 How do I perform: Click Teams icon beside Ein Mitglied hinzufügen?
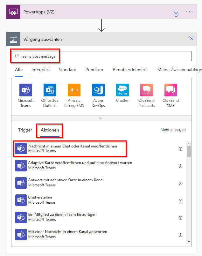coord(21,217)
